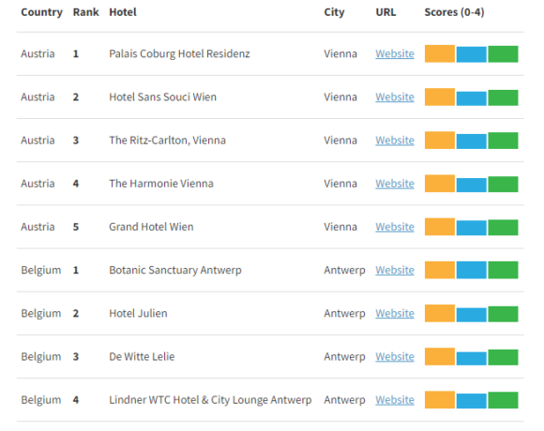This screenshot has height=431, width=544.
Task: Click the green score bar for Hotel Julien
Action: point(503,314)
